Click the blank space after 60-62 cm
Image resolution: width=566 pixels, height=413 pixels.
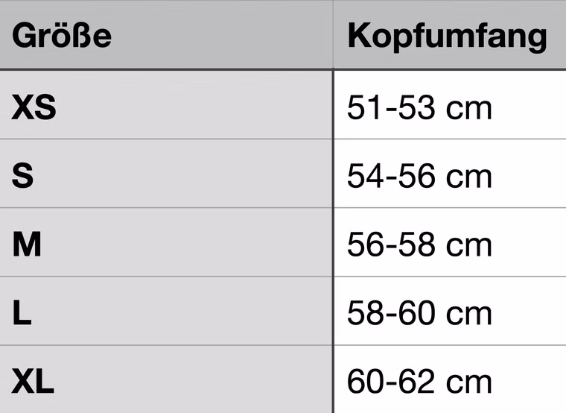[x=530, y=379]
